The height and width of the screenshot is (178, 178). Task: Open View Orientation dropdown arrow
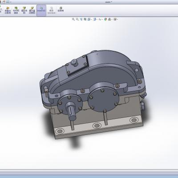coord(91,20)
